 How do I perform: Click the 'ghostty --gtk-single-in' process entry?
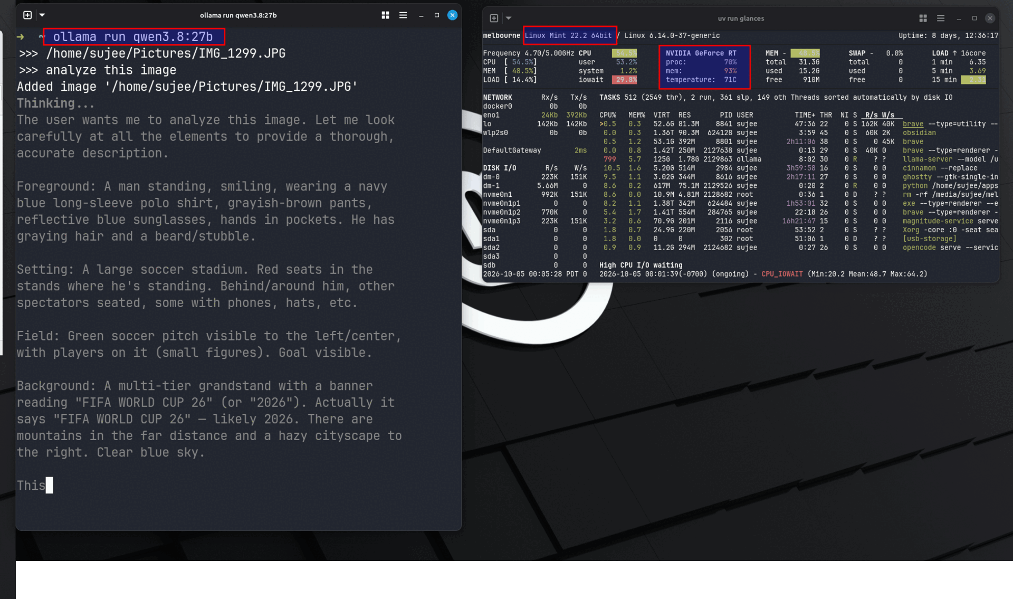point(950,177)
